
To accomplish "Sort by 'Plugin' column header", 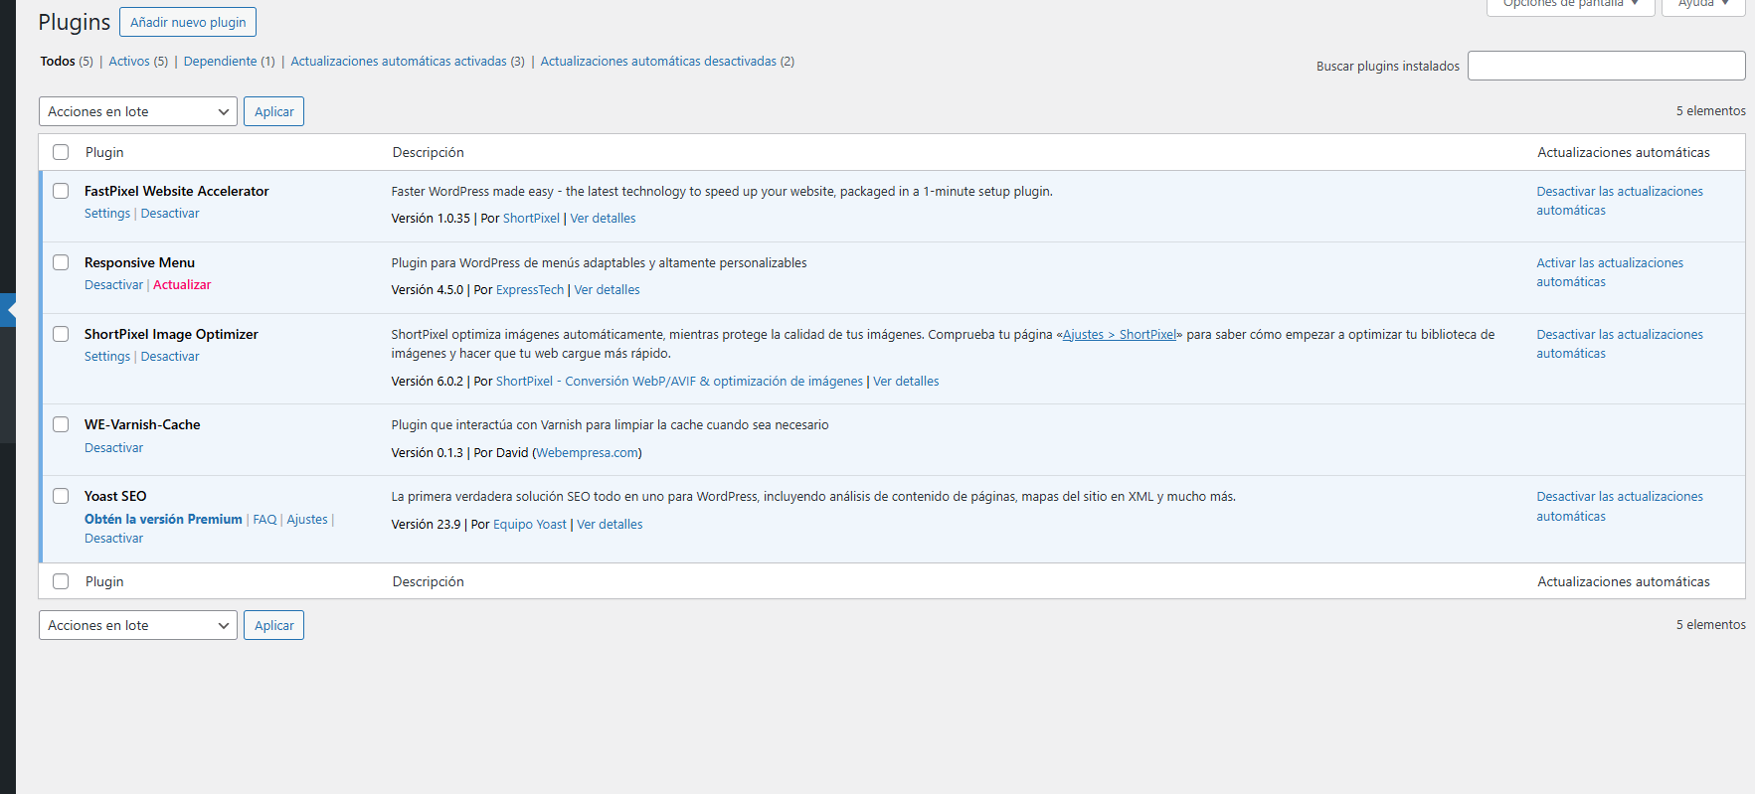I will (x=104, y=152).
